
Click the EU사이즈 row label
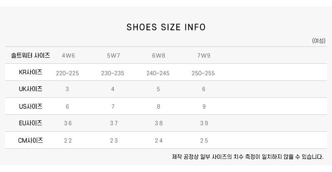30,123
